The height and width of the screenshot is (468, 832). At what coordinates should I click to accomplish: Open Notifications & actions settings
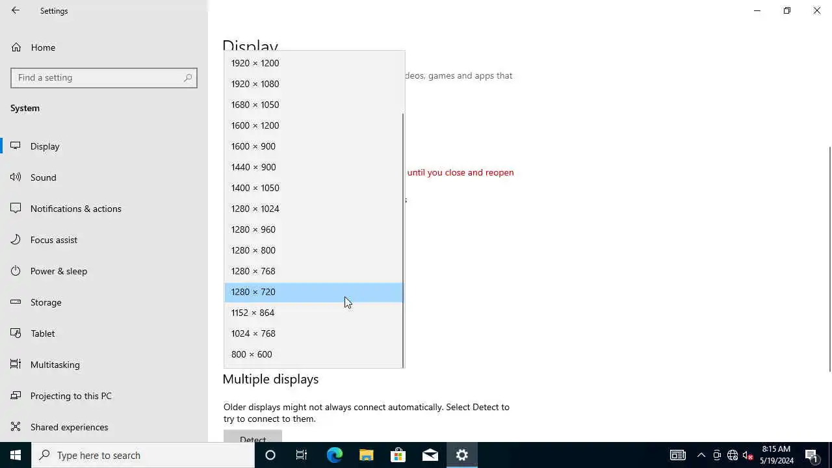click(x=104, y=209)
